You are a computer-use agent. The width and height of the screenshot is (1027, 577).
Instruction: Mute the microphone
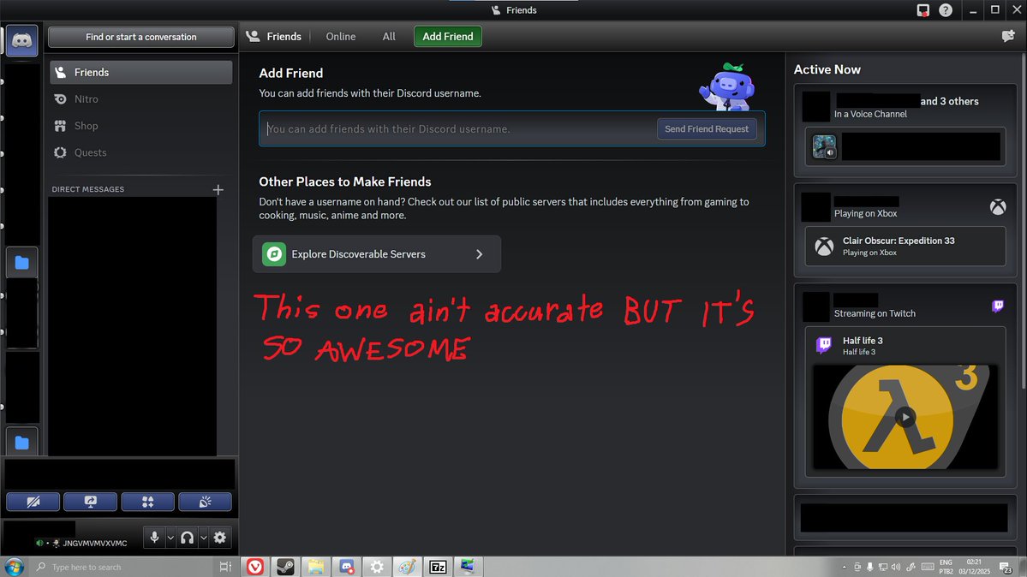pos(154,538)
